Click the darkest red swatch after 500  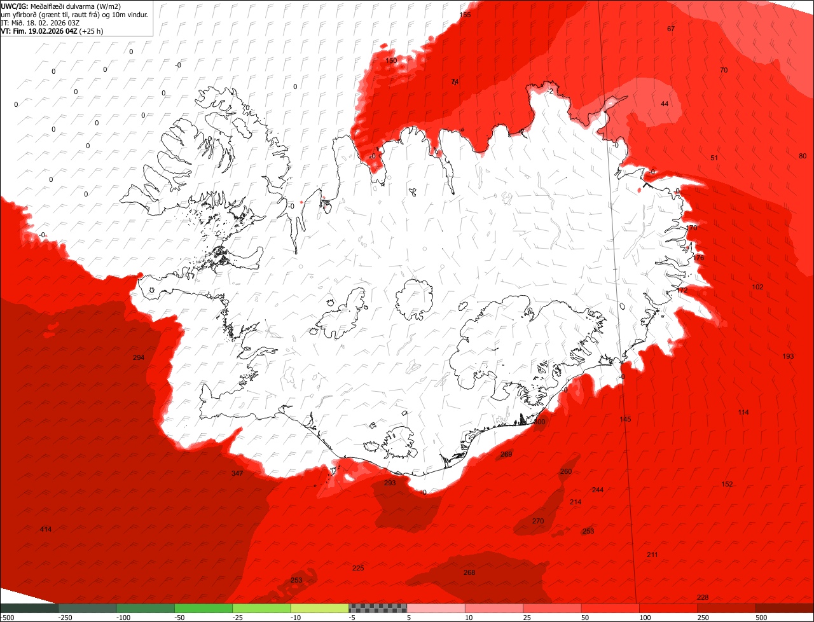(785, 608)
